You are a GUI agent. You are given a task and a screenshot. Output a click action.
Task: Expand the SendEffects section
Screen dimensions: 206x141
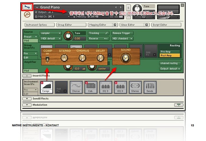pyautogui.click(x=27, y=99)
